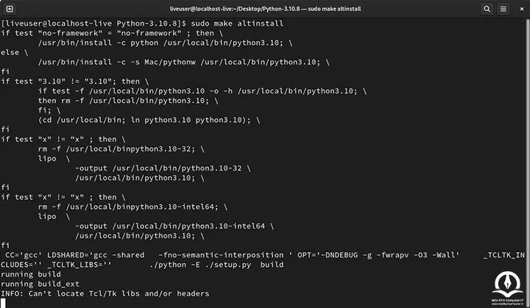Close the terminal window
Screen dimensions: 530x308
(522, 9)
